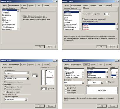This screenshot has height=109, width=120.
Task: Switch to Число tab in the Шрифт dialog
Action: click(x=66, y=65)
